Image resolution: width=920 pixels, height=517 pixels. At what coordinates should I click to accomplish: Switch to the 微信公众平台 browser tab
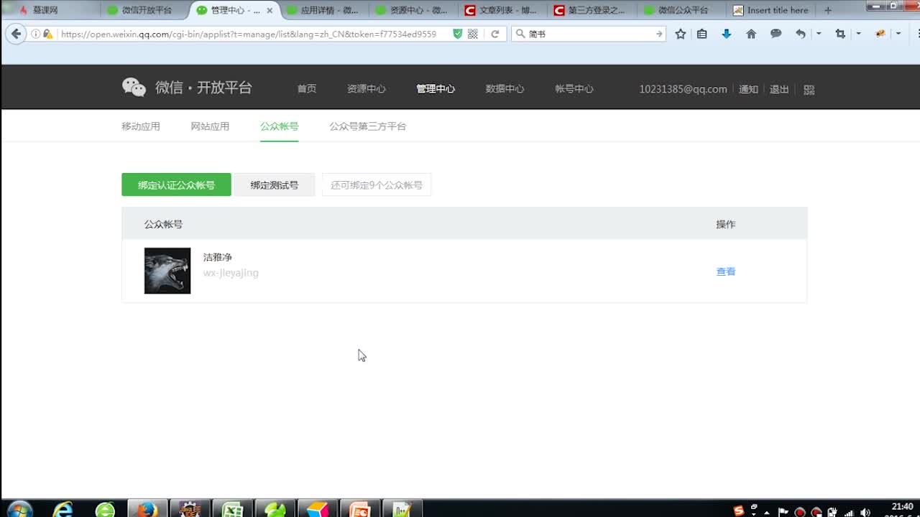coord(683,10)
